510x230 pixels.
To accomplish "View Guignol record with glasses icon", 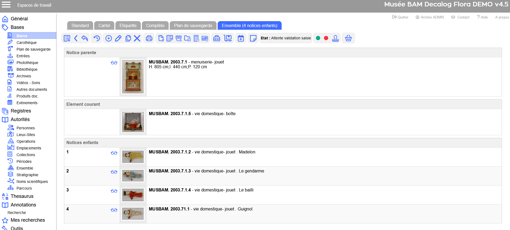I will 114,210.
